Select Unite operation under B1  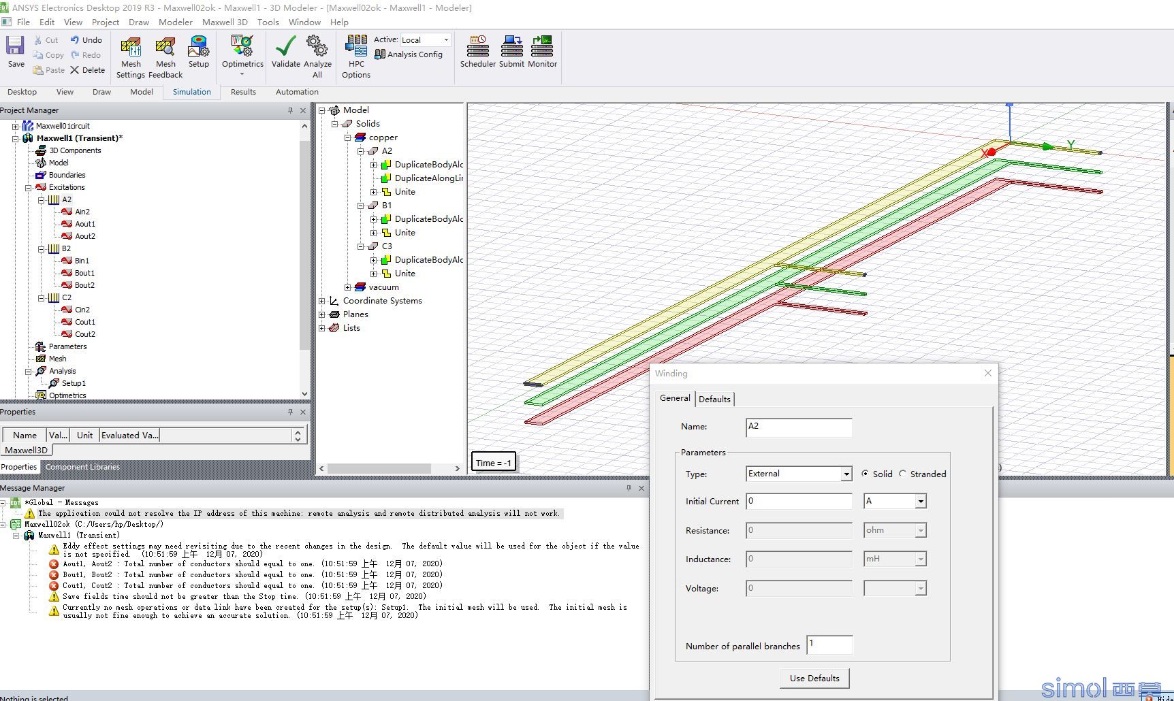[404, 233]
